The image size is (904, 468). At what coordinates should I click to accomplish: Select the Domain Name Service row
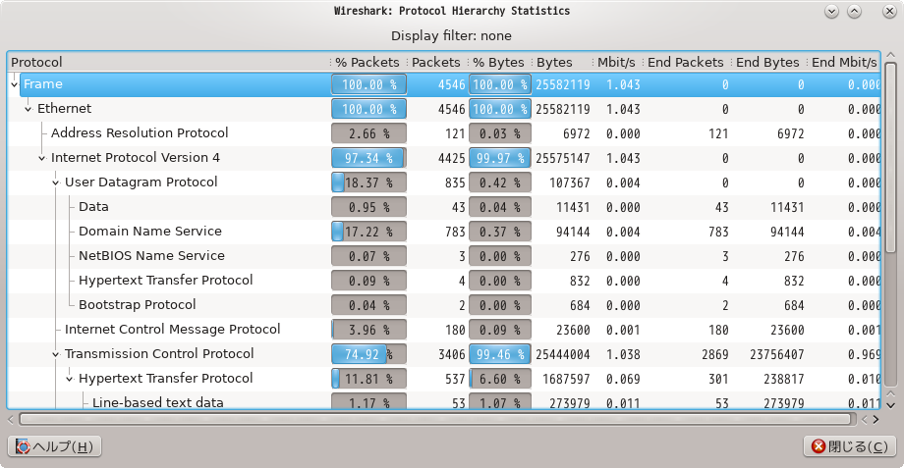click(x=444, y=232)
